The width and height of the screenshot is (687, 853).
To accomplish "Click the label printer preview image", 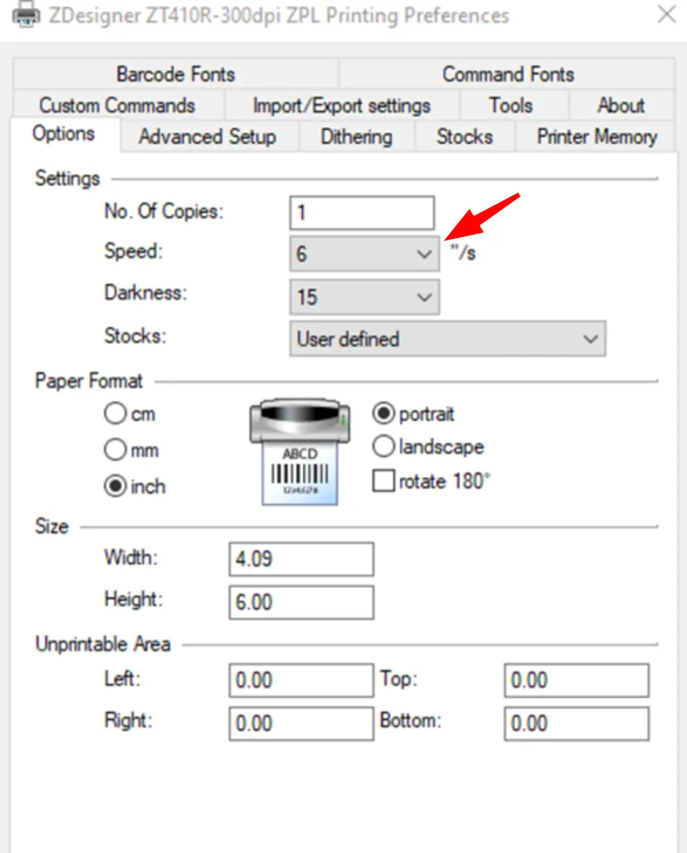I will [299, 451].
